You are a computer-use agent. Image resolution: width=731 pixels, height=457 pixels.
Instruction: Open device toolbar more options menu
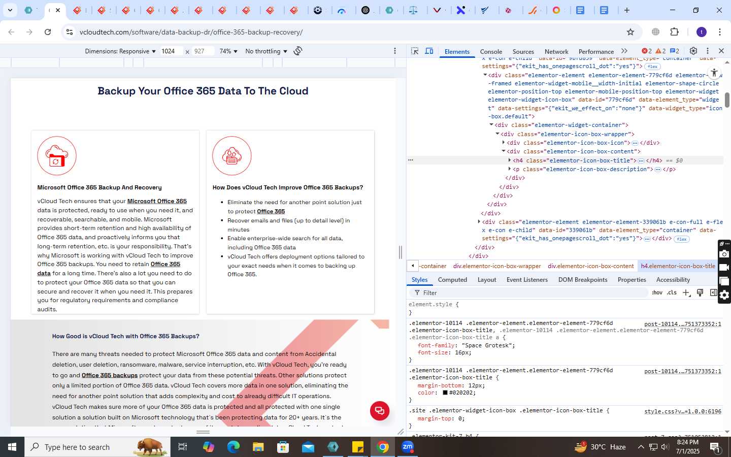click(395, 51)
